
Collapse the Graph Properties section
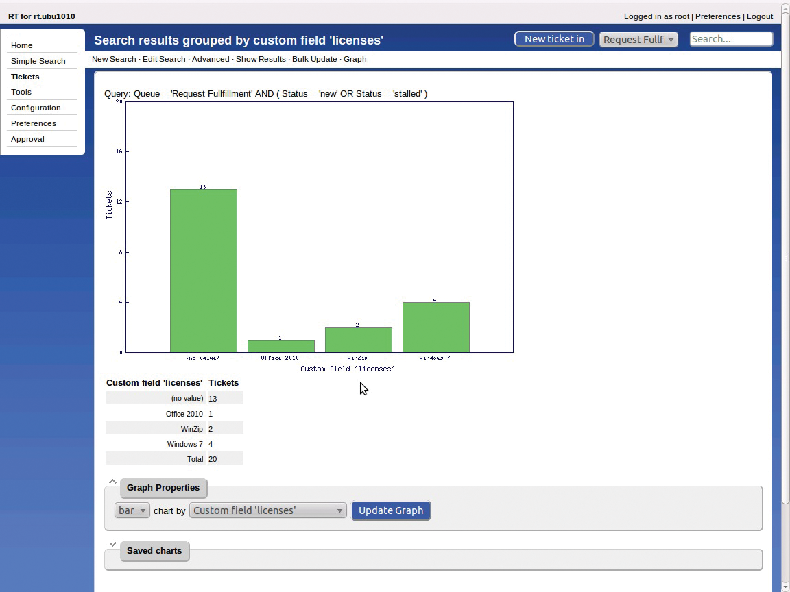pyautogui.click(x=112, y=482)
